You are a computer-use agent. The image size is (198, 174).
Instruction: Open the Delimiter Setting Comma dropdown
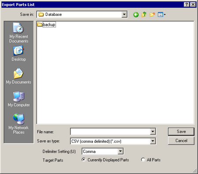coord(121,151)
